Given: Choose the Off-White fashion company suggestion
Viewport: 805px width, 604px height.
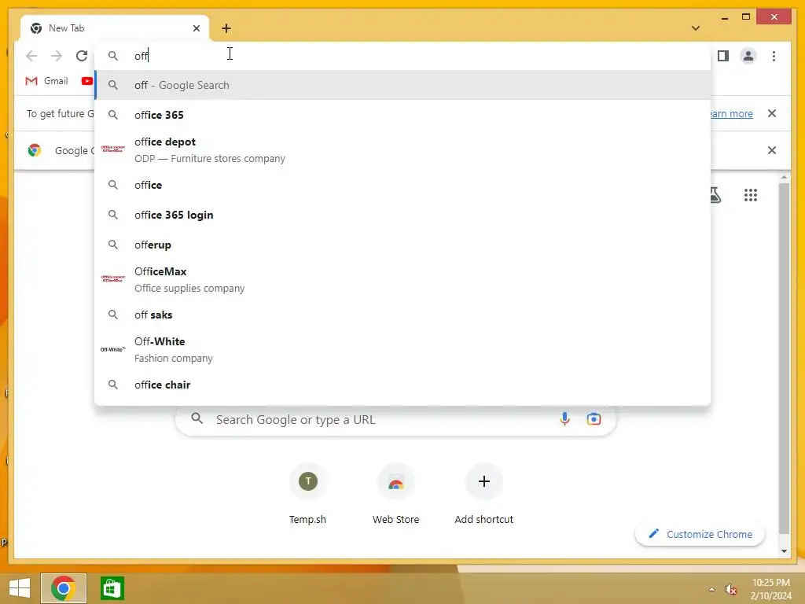Looking at the screenshot, I should (403, 349).
